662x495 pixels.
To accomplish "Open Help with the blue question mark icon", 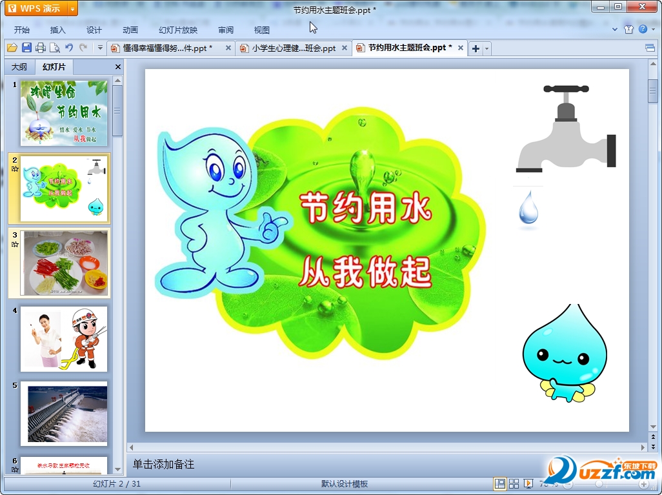I will [643, 29].
